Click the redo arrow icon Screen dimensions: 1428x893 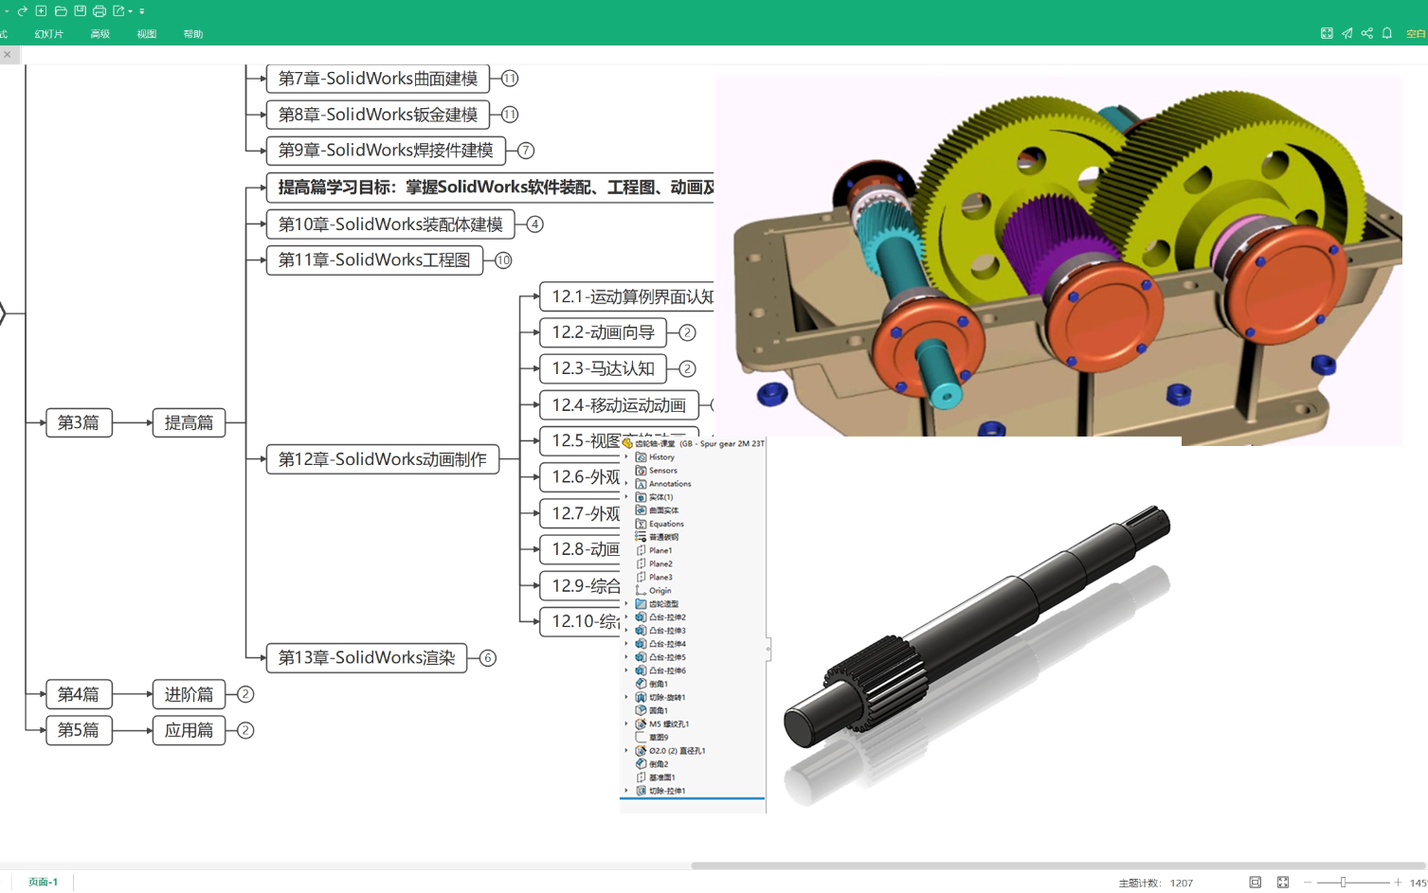[x=22, y=11]
